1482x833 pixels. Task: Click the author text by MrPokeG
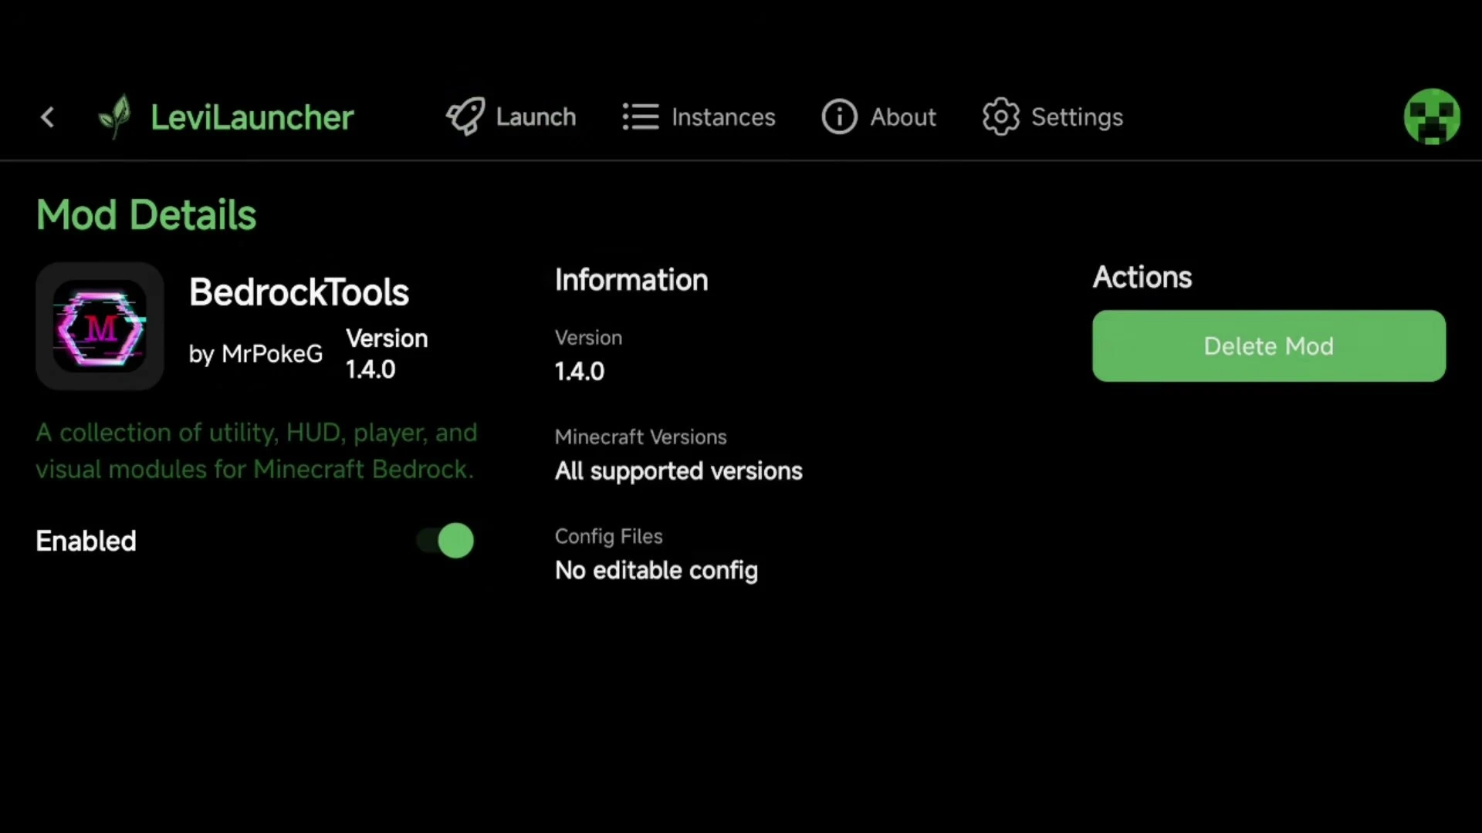pos(255,354)
